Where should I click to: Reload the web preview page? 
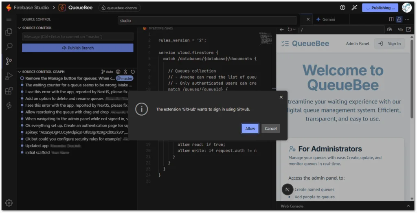(x=290, y=29)
